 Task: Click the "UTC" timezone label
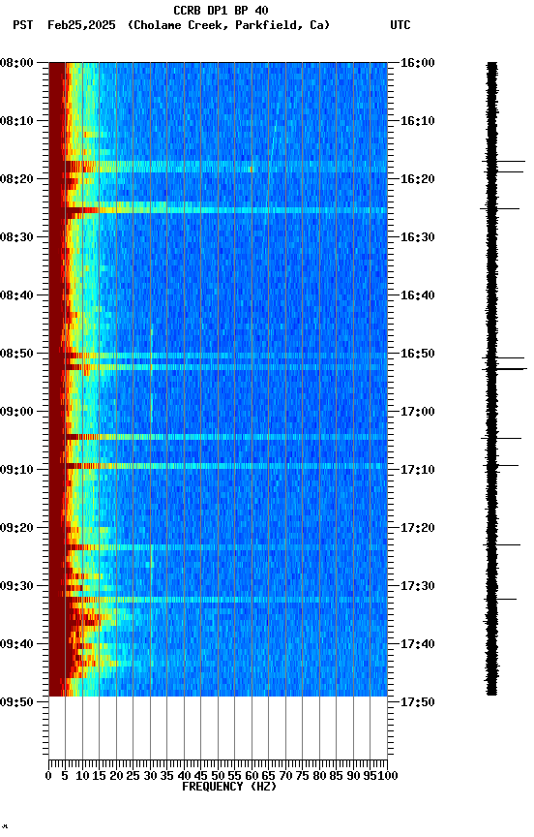click(400, 25)
